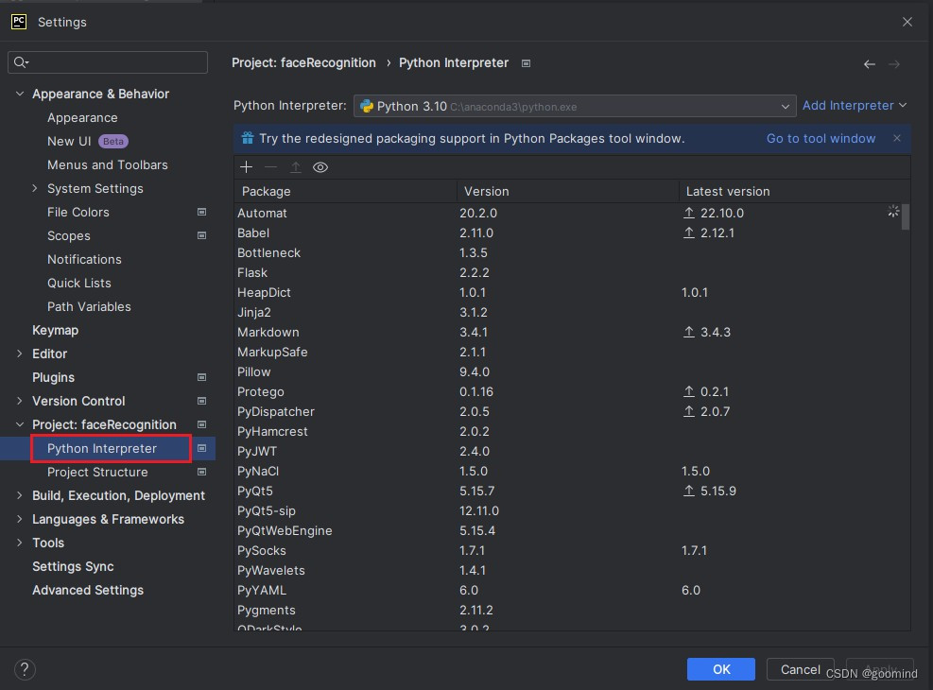933x690 pixels.
Task: Expand the Editor section
Action: [x=20, y=354]
